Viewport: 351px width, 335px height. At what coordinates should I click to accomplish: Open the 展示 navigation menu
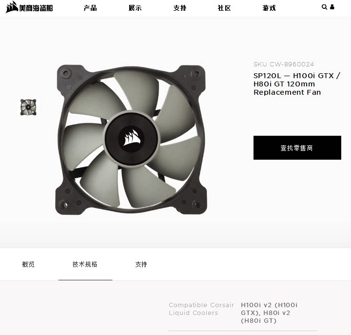[x=135, y=8]
